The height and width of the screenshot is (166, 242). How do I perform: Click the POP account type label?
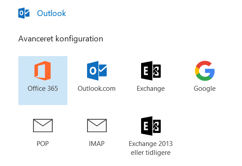coord(43,144)
